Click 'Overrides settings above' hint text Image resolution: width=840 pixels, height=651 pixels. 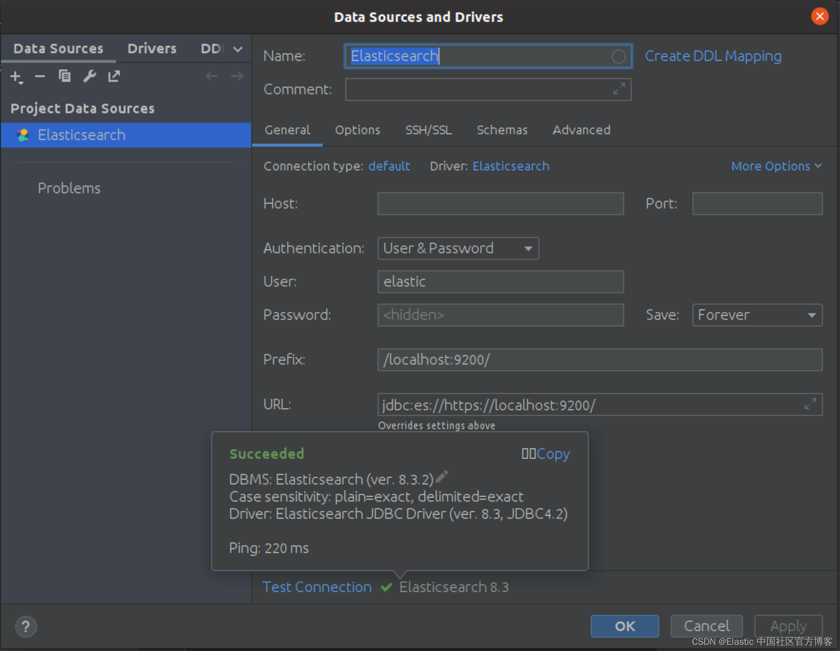pyautogui.click(x=437, y=425)
